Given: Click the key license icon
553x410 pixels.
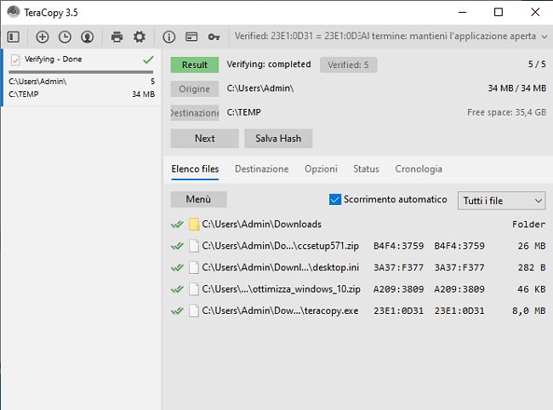Looking at the screenshot, I should pos(214,37).
